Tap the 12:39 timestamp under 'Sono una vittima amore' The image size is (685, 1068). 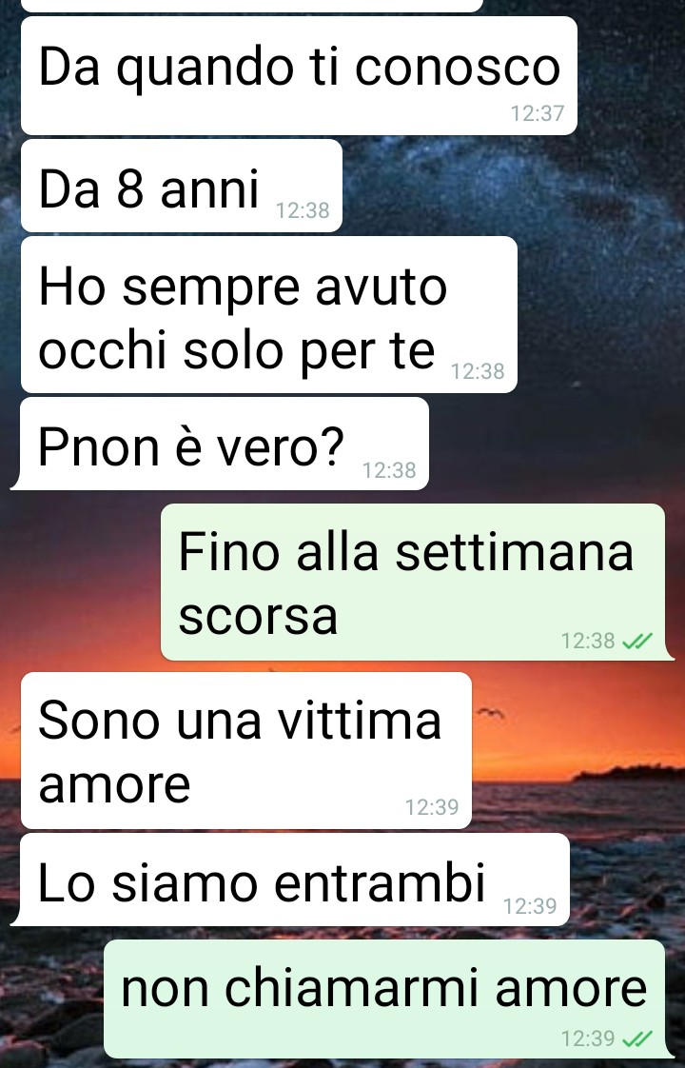pyautogui.click(x=432, y=807)
